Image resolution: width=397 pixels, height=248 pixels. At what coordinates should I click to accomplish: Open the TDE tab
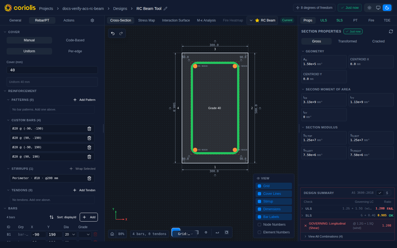click(x=387, y=20)
